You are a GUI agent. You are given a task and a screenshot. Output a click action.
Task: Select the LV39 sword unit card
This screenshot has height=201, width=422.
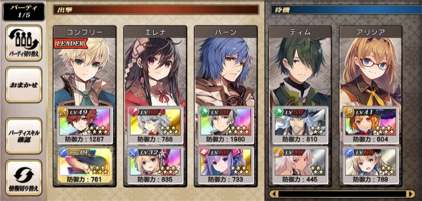(x=84, y=165)
